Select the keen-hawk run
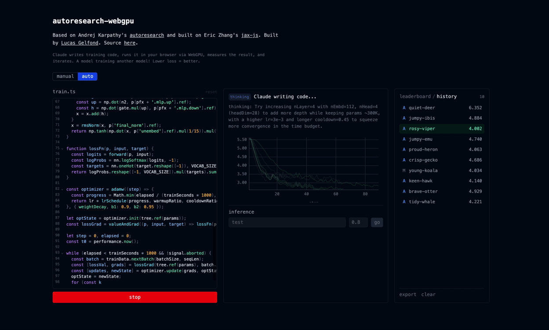Image resolution: width=549 pixels, height=330 pixels. click(442, 181)
